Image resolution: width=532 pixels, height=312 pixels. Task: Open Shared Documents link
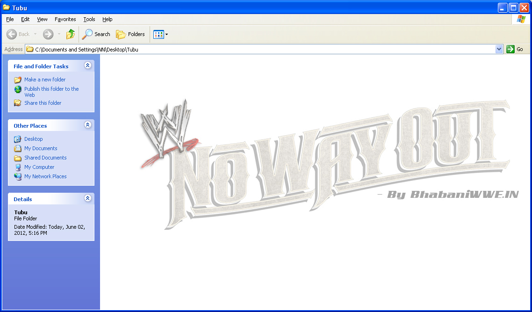45,158
